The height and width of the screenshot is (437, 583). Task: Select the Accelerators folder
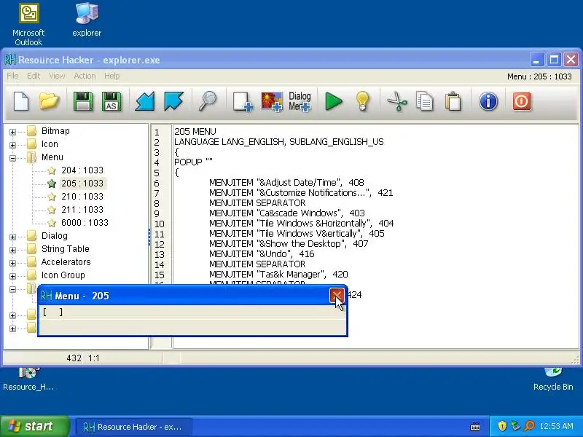66,262
